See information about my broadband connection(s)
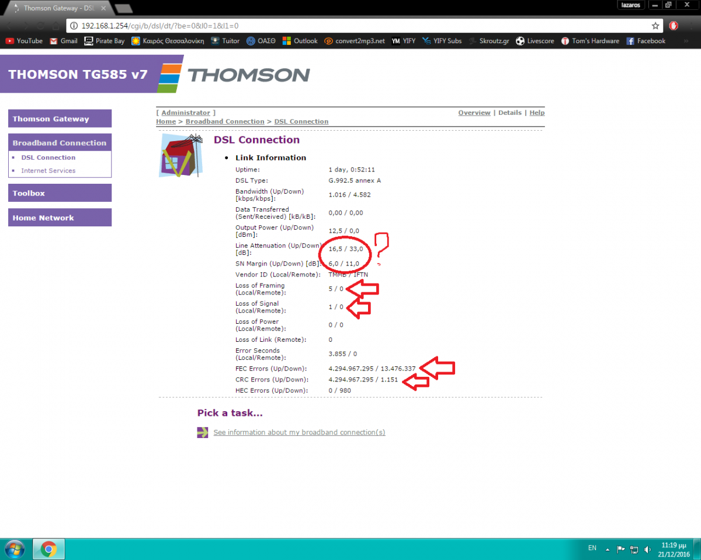The image size is (701, 560). [299, 432]
